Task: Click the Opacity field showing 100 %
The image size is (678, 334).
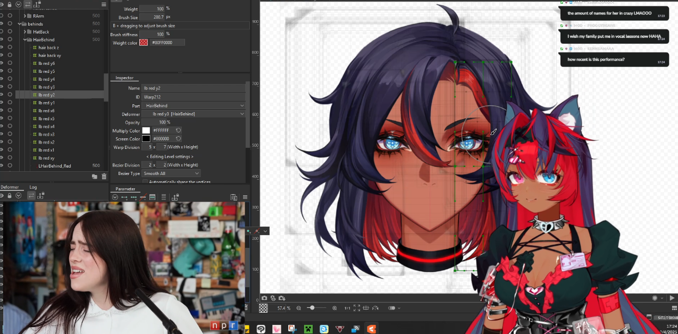Action: 154,122
